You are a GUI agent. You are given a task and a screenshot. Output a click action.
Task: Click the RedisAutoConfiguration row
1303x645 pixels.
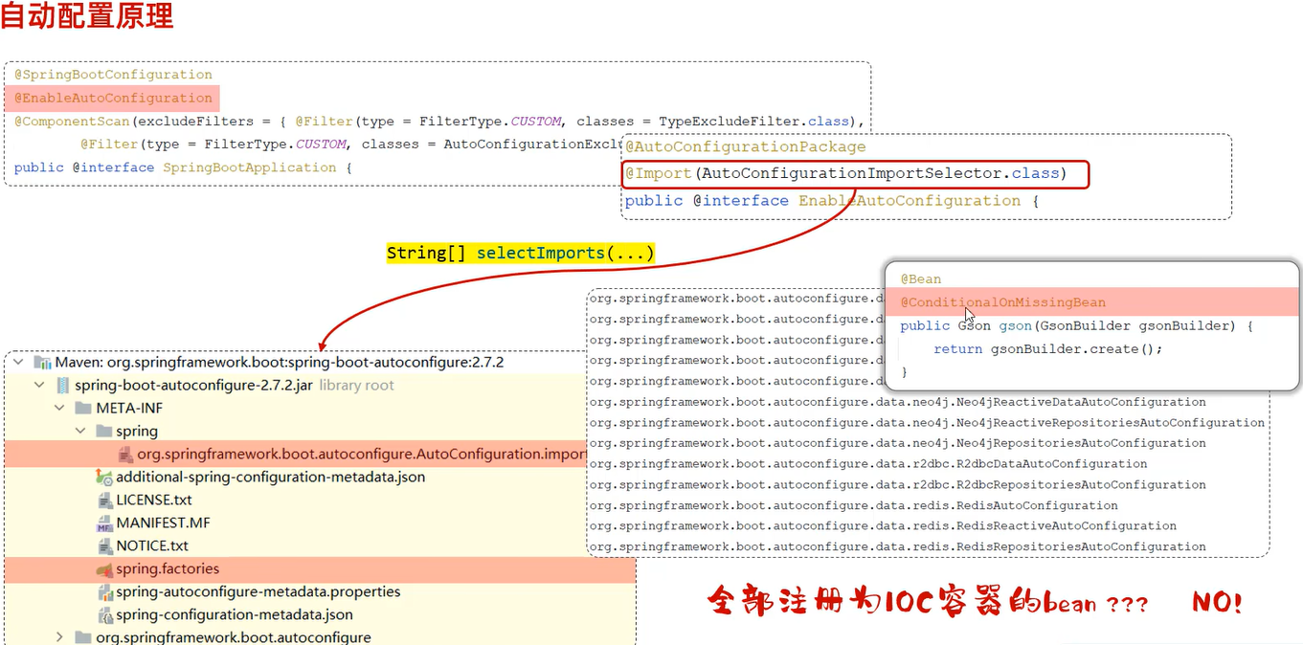(x=853, y=505)
